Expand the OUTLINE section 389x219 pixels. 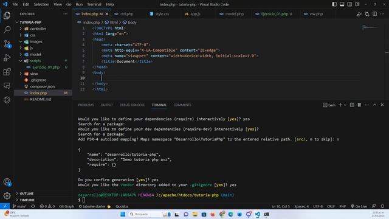(26, 193)
